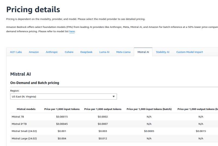Screen dimensions: 218x146
Task: Click the Region dropdown arrow icon
Action: click(114, 96)
